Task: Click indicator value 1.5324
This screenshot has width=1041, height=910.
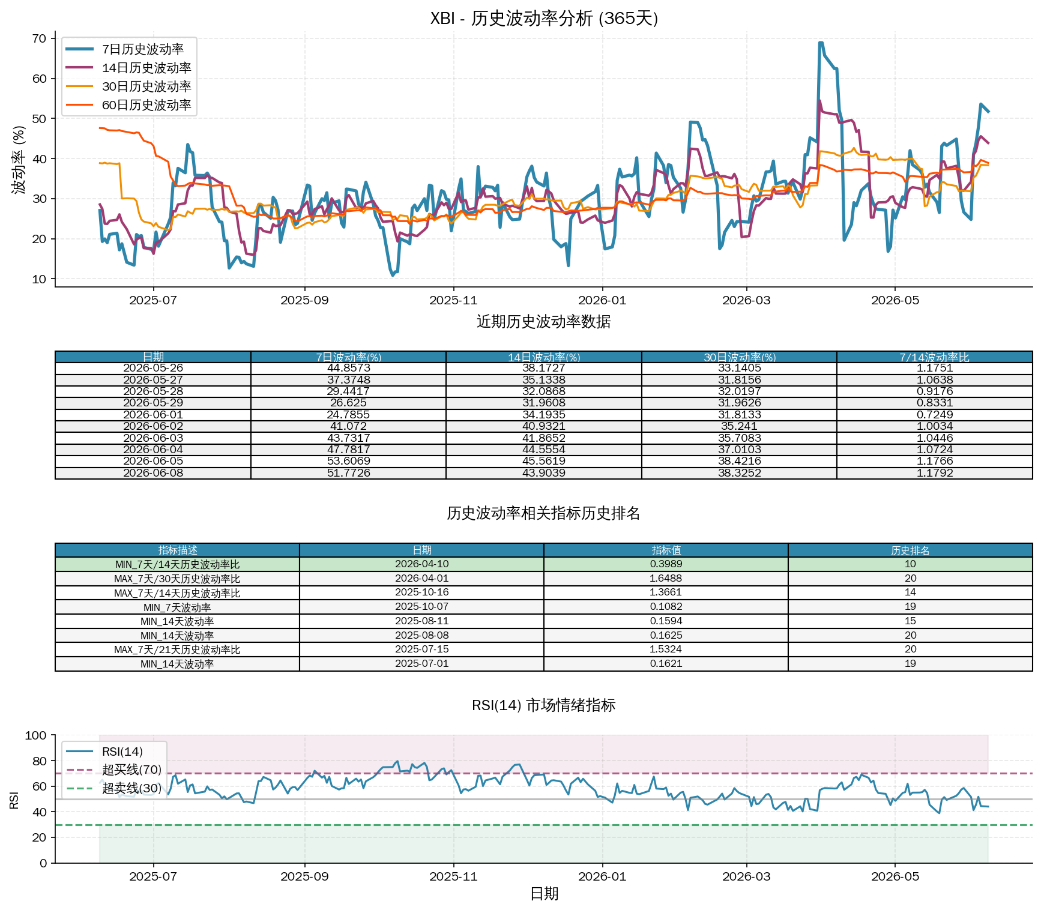Action: 666,649
